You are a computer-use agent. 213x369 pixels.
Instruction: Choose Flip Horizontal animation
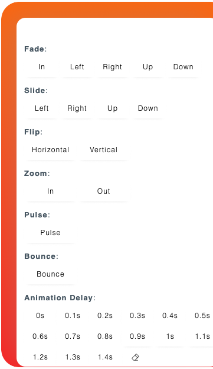pyautogui.click(x=50, y=150)
